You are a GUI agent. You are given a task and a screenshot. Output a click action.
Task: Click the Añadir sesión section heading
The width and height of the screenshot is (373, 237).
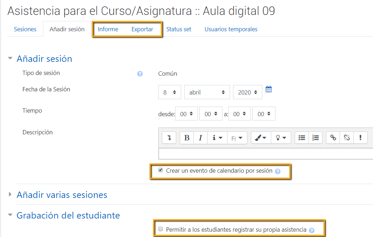[44, 59]
